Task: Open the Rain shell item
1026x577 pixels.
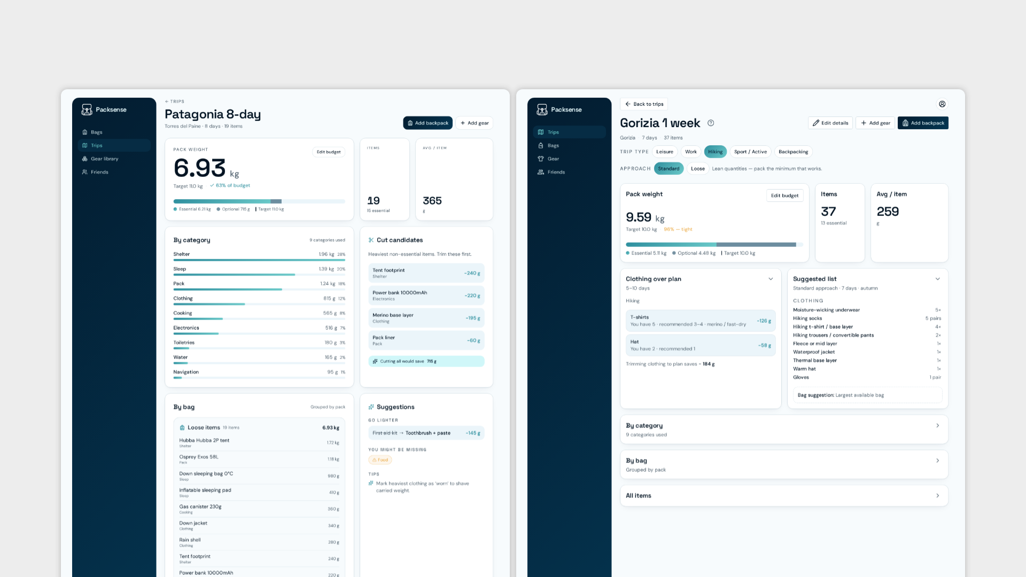Action: coord(259,542)
